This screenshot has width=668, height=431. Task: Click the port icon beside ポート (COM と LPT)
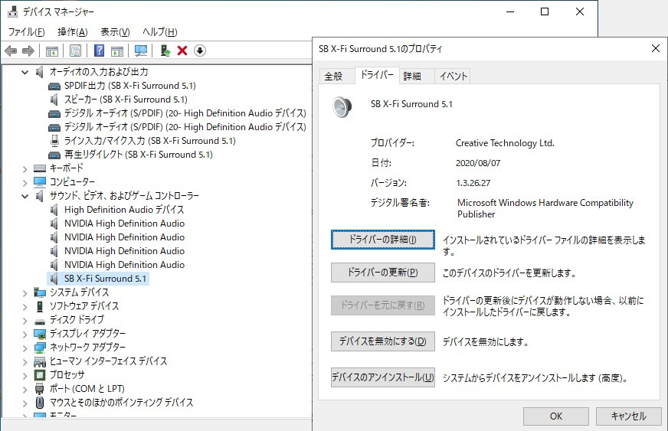pos(40,388)
